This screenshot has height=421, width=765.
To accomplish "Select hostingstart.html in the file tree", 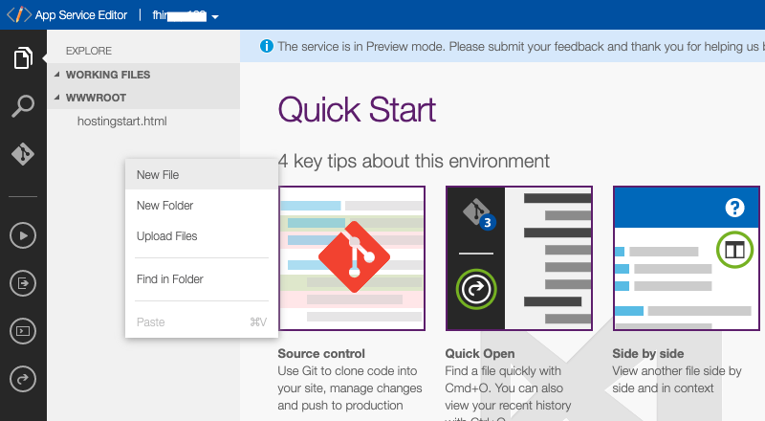I will tap(122, 122).
